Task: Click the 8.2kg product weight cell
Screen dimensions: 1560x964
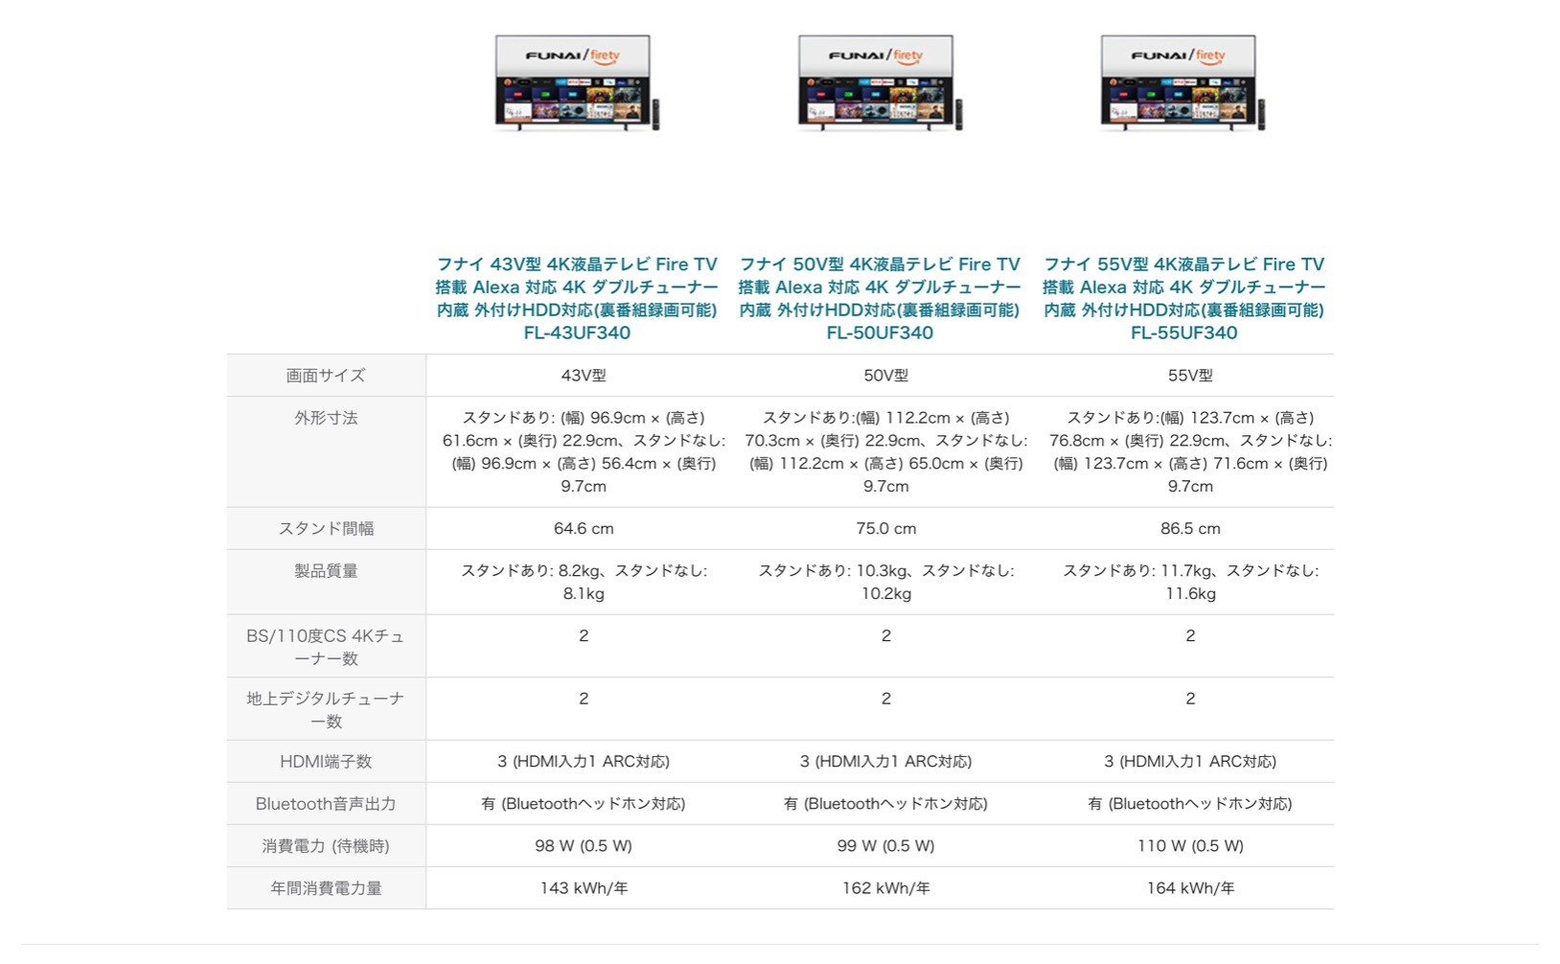Action: point(584,582)
